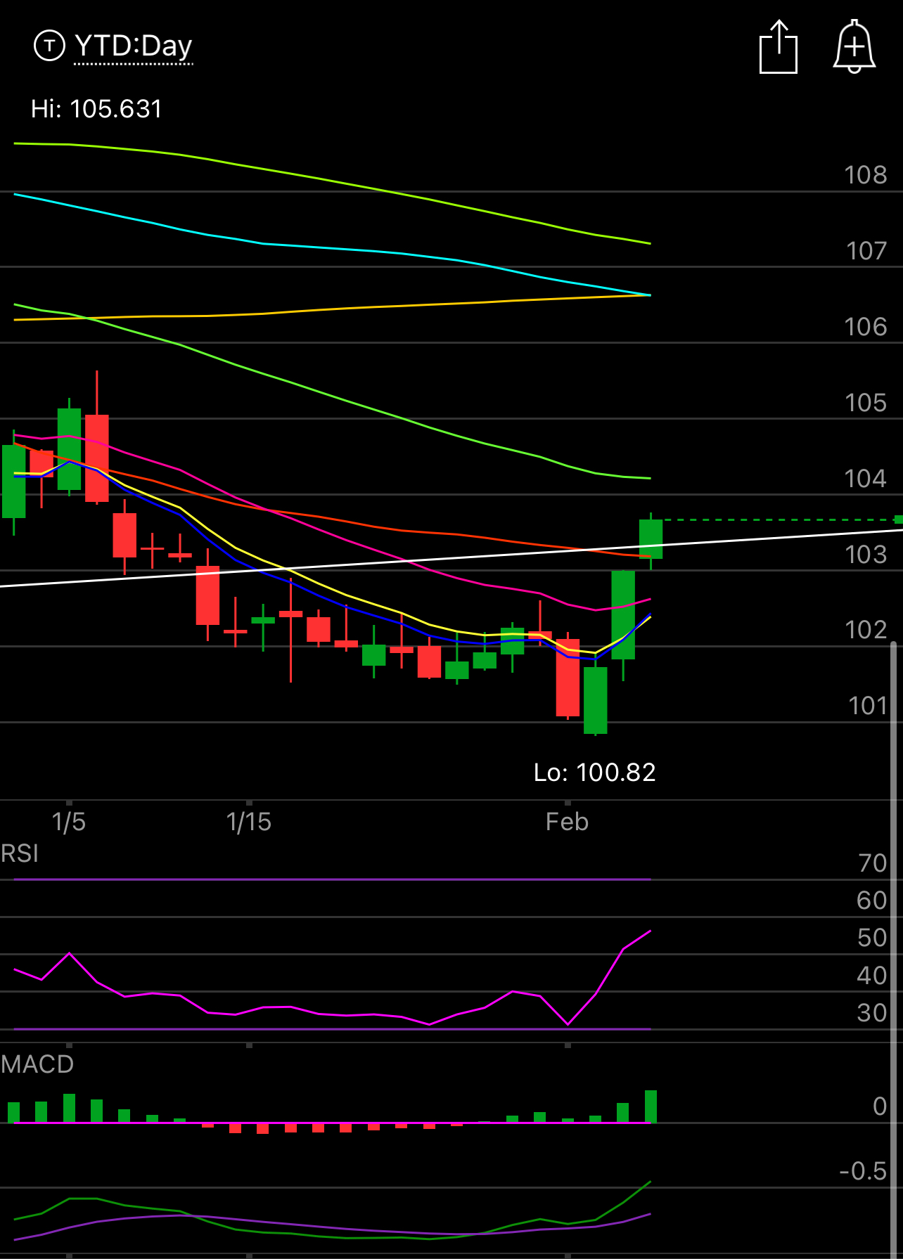Tap the circled T symbol icon

point(49,46)
